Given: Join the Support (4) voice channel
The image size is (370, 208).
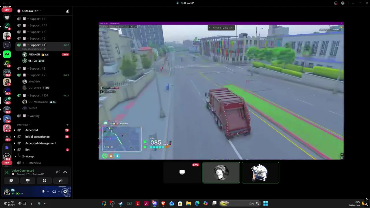Looking at the screenshot, I should 43,25.
